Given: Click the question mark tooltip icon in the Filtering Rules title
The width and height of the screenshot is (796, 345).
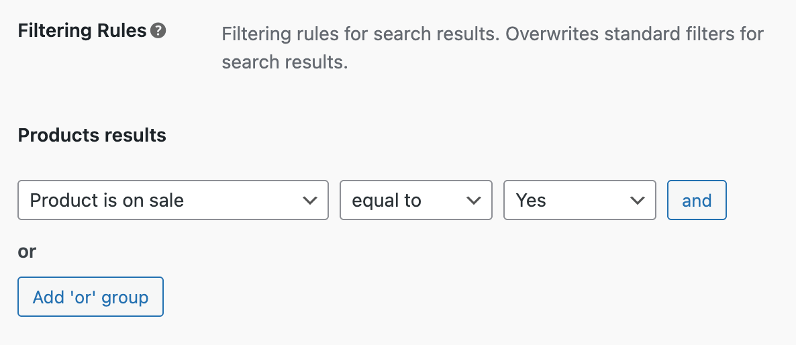Looking at the screenshot, I should (x=158, y=31).
